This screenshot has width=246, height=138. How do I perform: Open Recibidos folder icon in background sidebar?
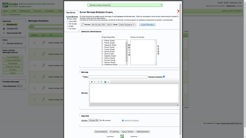point(4,25)
